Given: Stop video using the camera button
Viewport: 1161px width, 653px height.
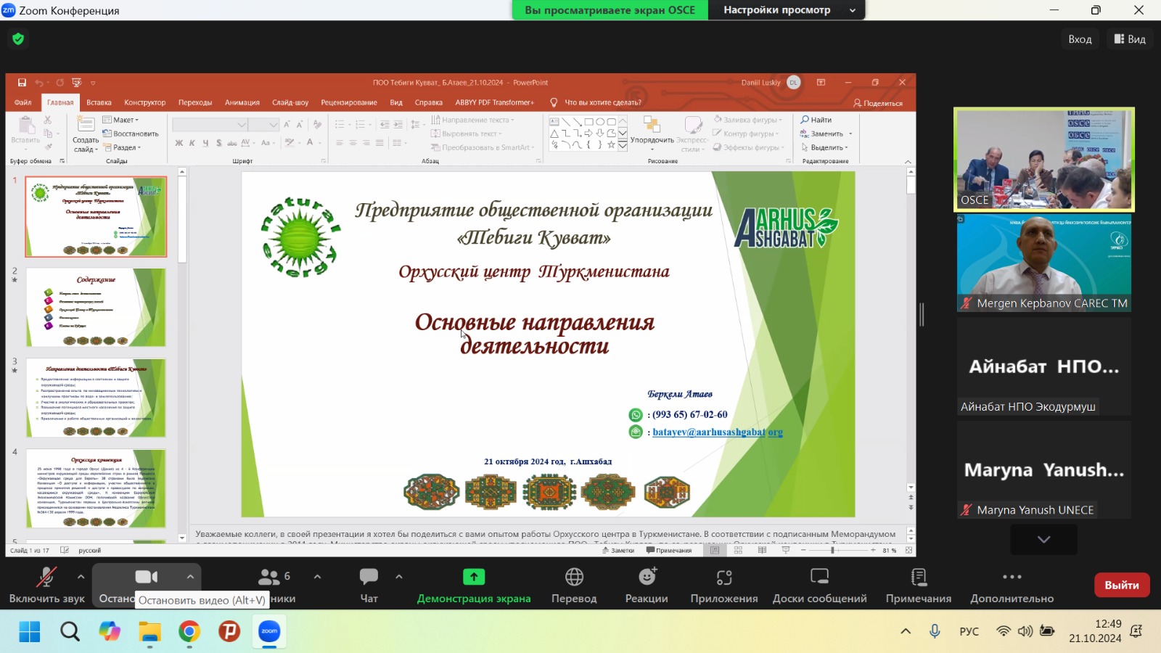Looking at the screenshot, I should tap(146, 577).
